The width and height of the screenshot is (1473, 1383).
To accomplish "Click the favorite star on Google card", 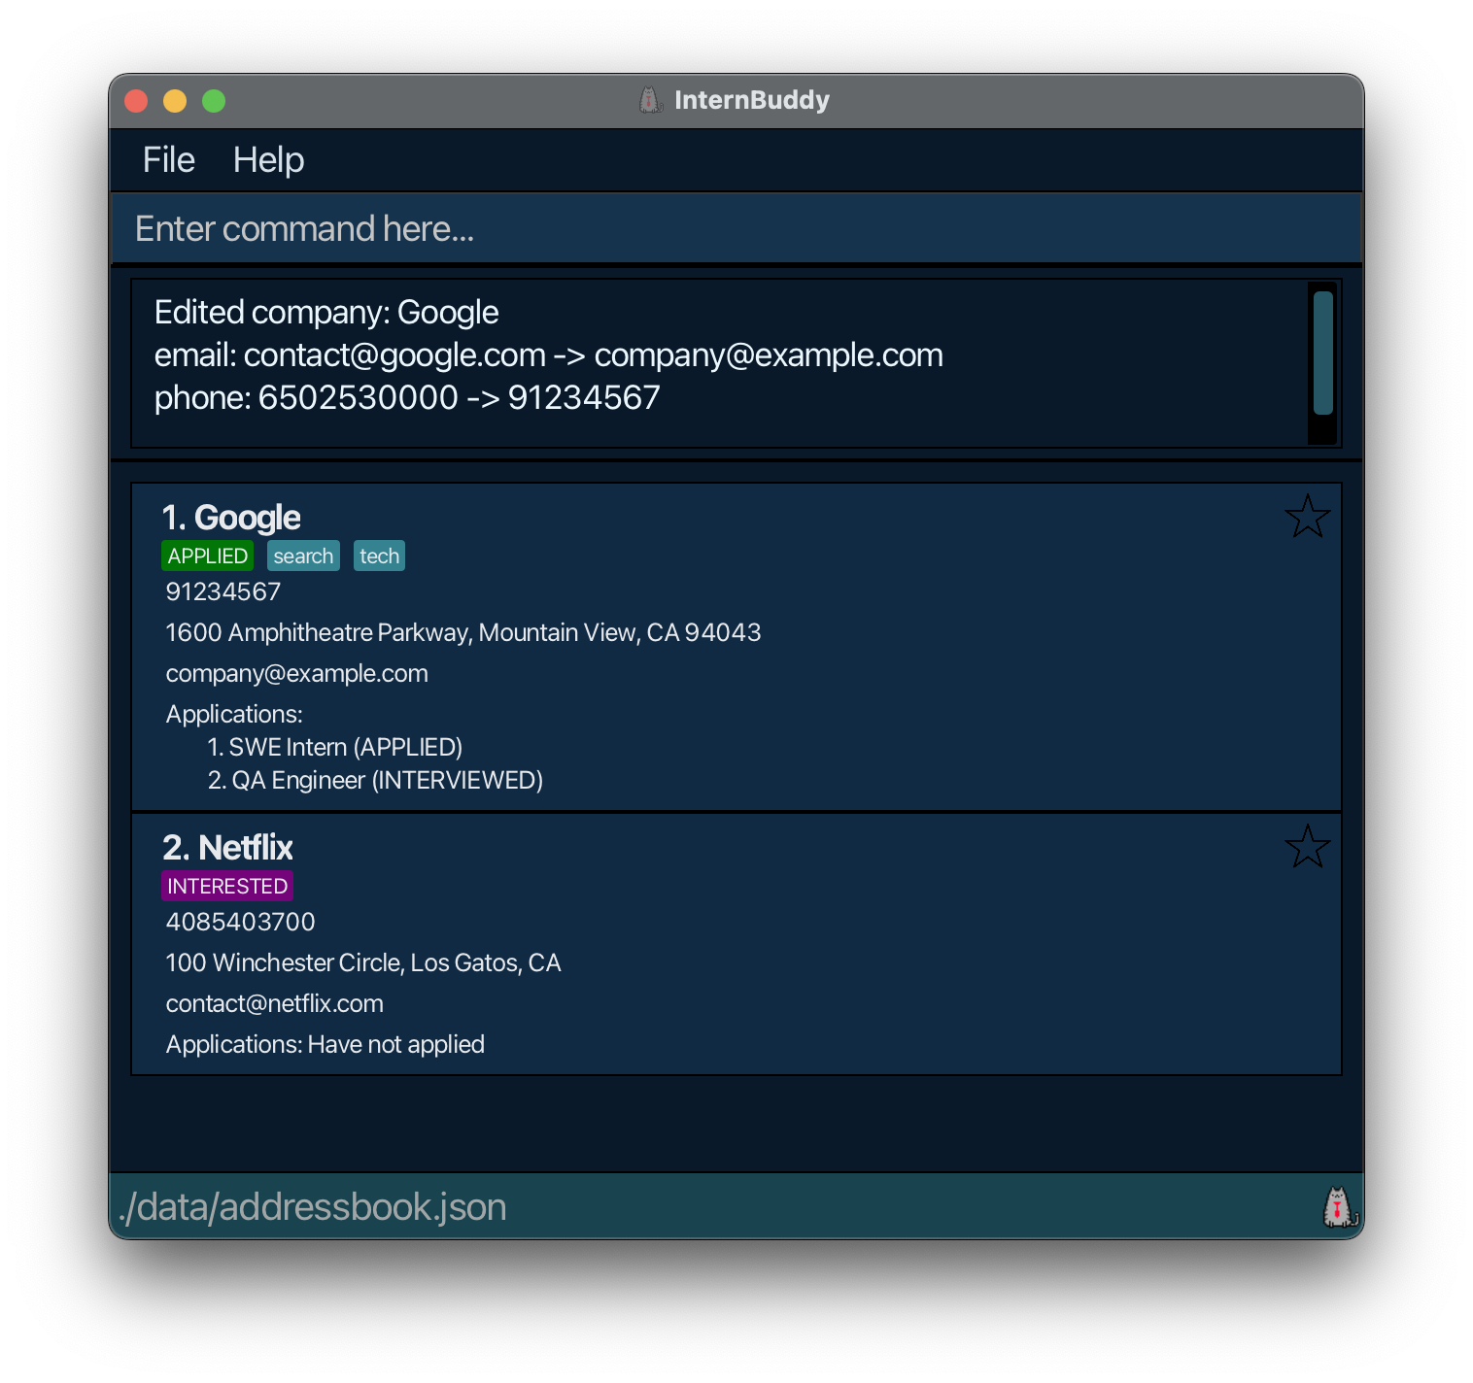I will coord(1307,517).
